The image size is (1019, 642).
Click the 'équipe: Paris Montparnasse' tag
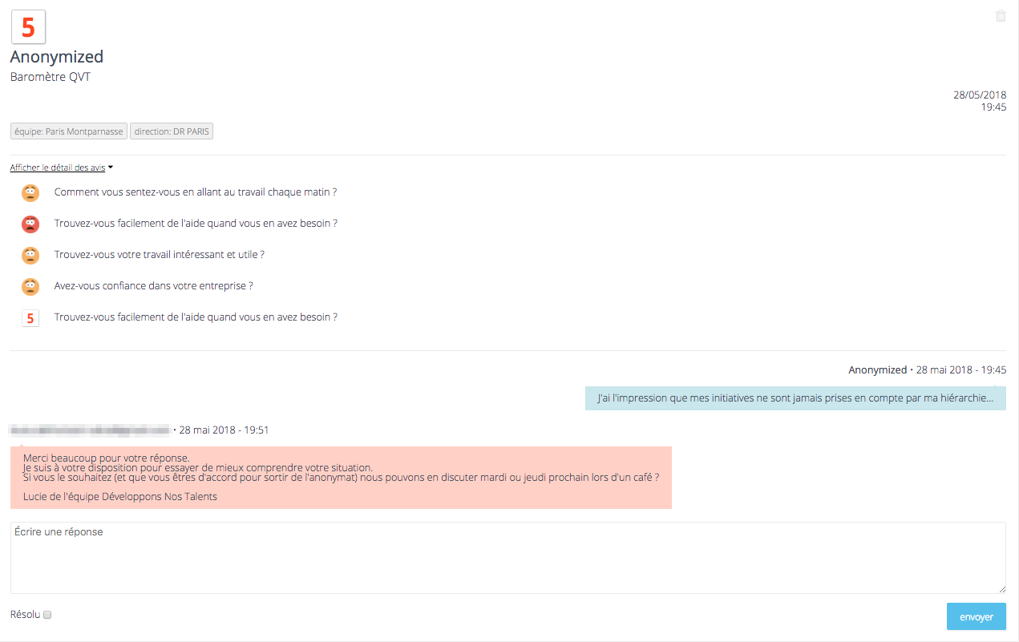[x=69, y=131]
